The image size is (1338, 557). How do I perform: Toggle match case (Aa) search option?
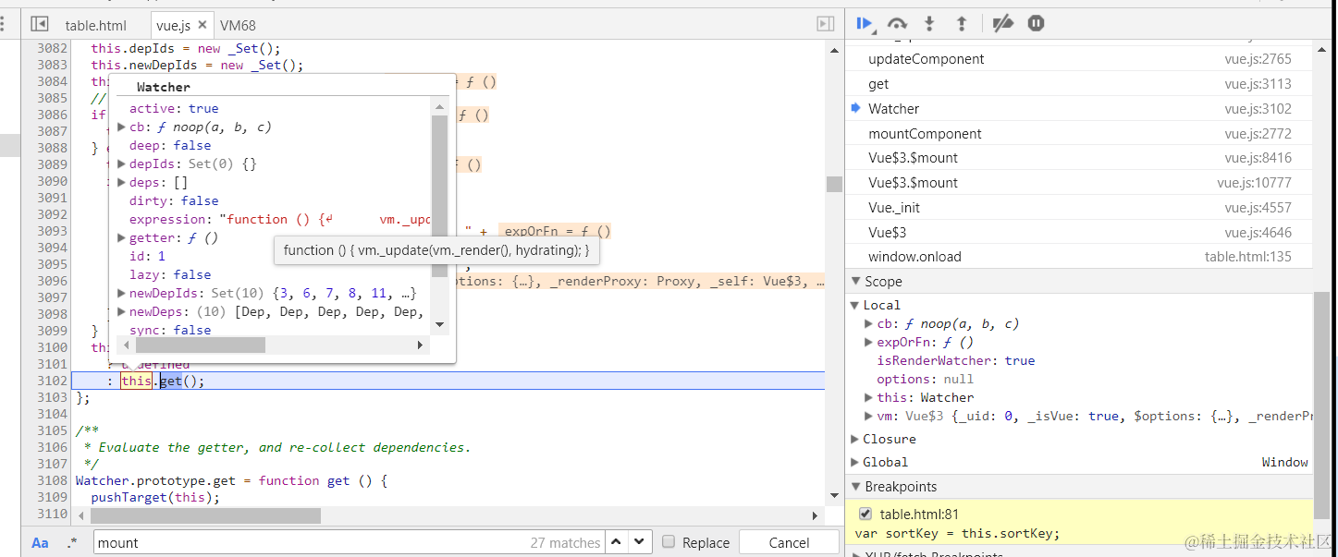tap(40, 543)
